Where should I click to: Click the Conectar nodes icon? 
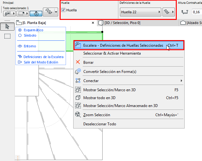(x=78, y=80)
